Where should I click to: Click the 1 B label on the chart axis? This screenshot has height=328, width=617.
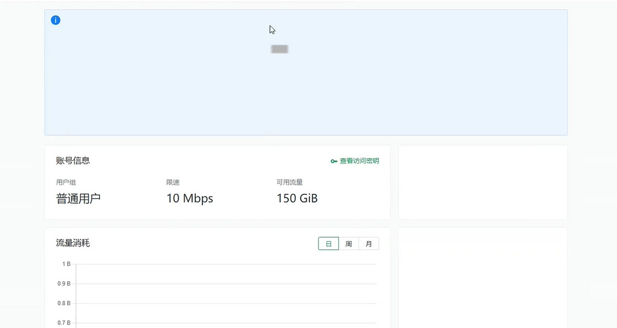coord(66,264)
